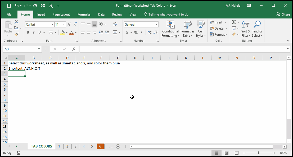The height and width of the screenshot is (157, 293).
Task: Toggle Center horizontal alignment
Action: [89, 32]
